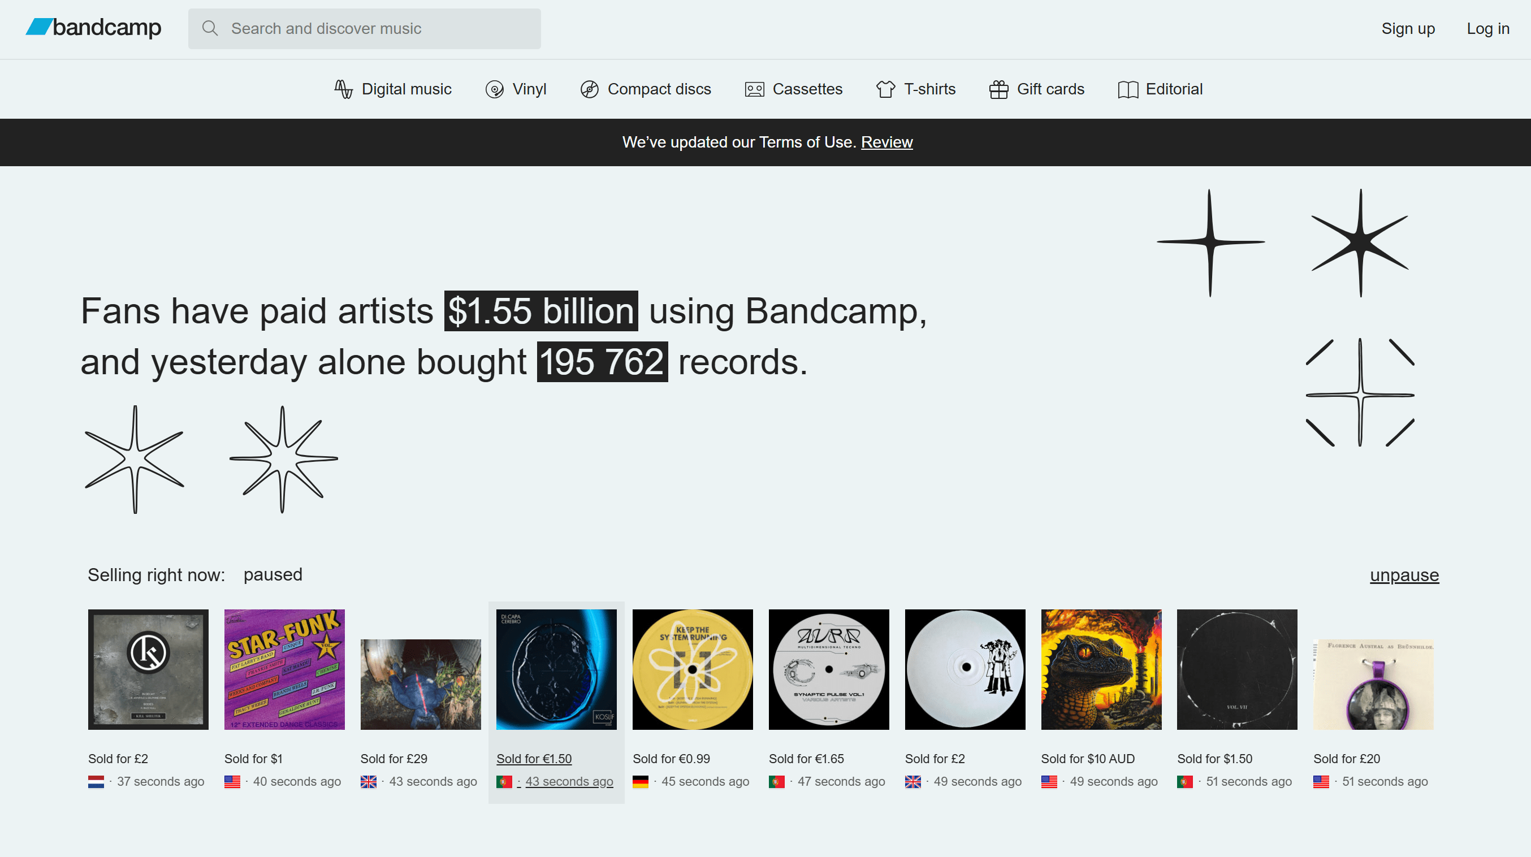Click the paused status text
This screenshot has height=857, width=1531.
[273, 575]
